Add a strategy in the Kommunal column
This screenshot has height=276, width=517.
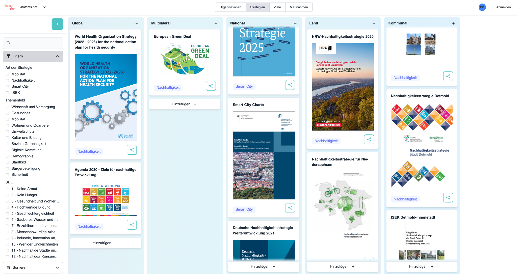click(x=453, y=23)
